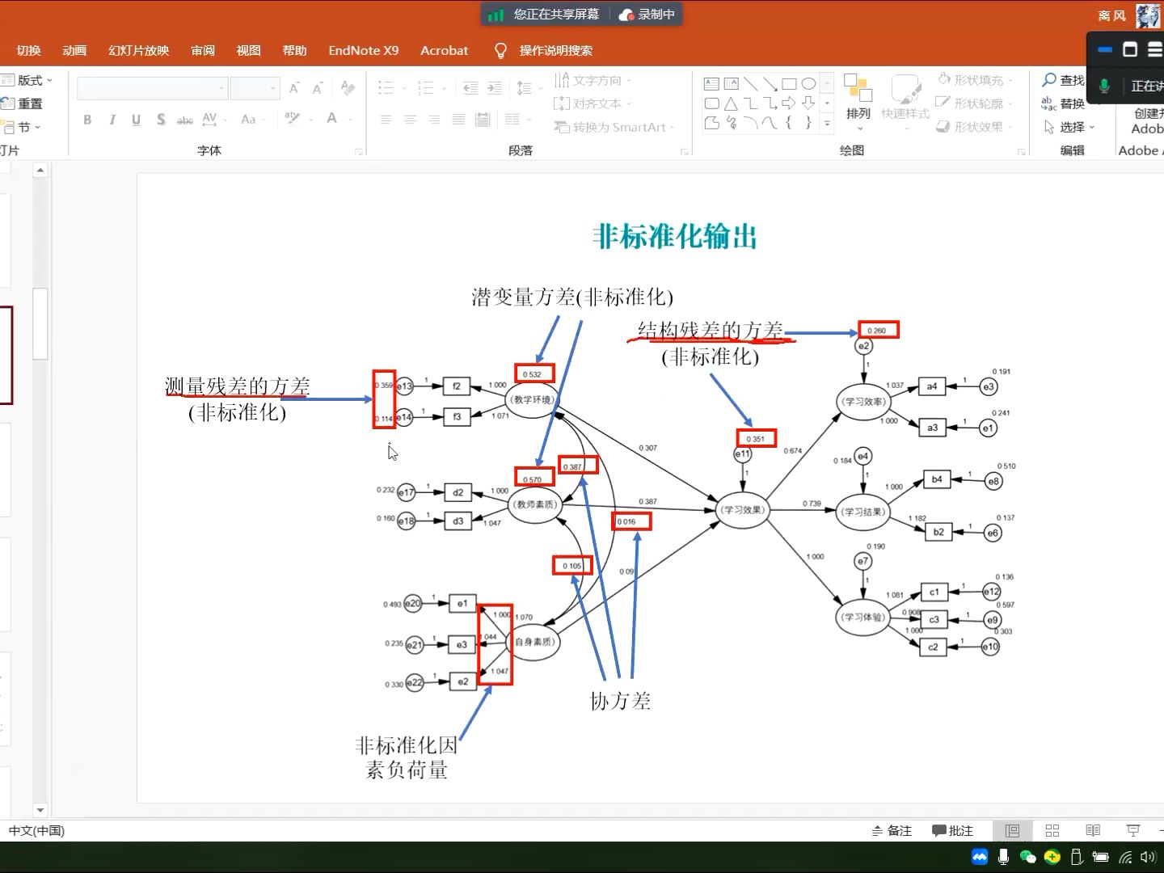
Task: Toggle italic formatting
Action: 112,120
